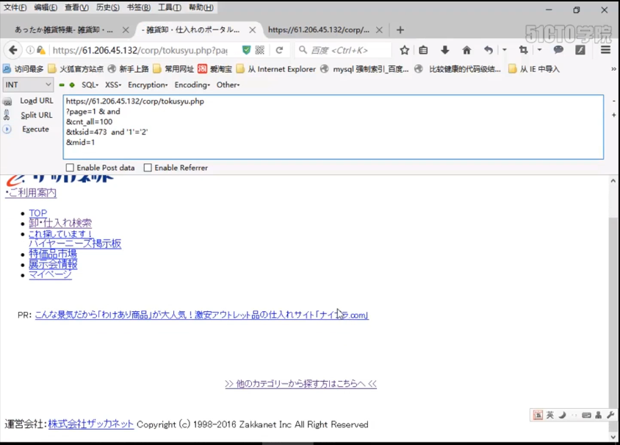Screen dimensions: 620x445
Task: Click the マイページ link
Action: (x=51, y=274)
